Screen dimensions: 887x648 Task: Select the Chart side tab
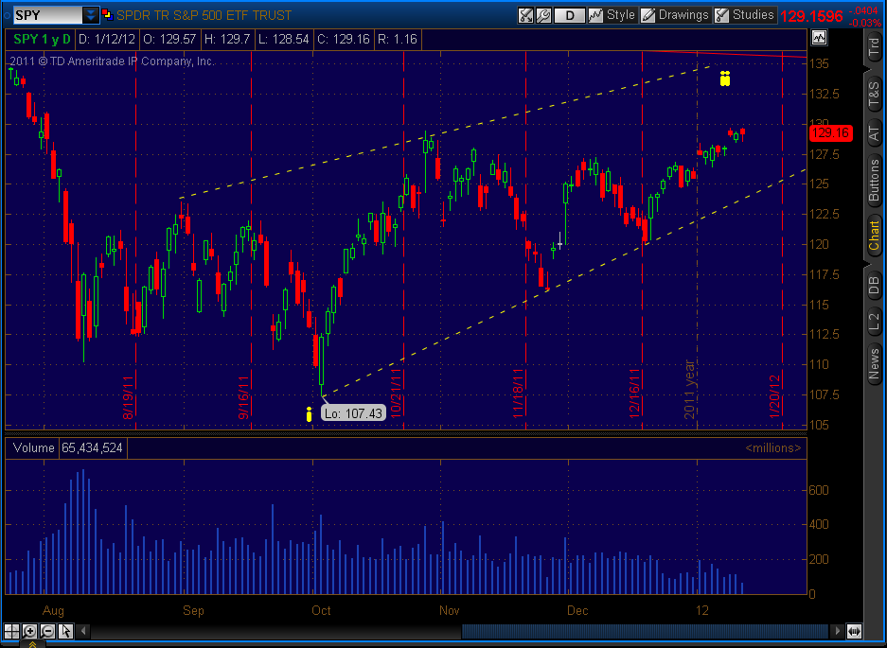pyautogui.click(x=874, y=236)
